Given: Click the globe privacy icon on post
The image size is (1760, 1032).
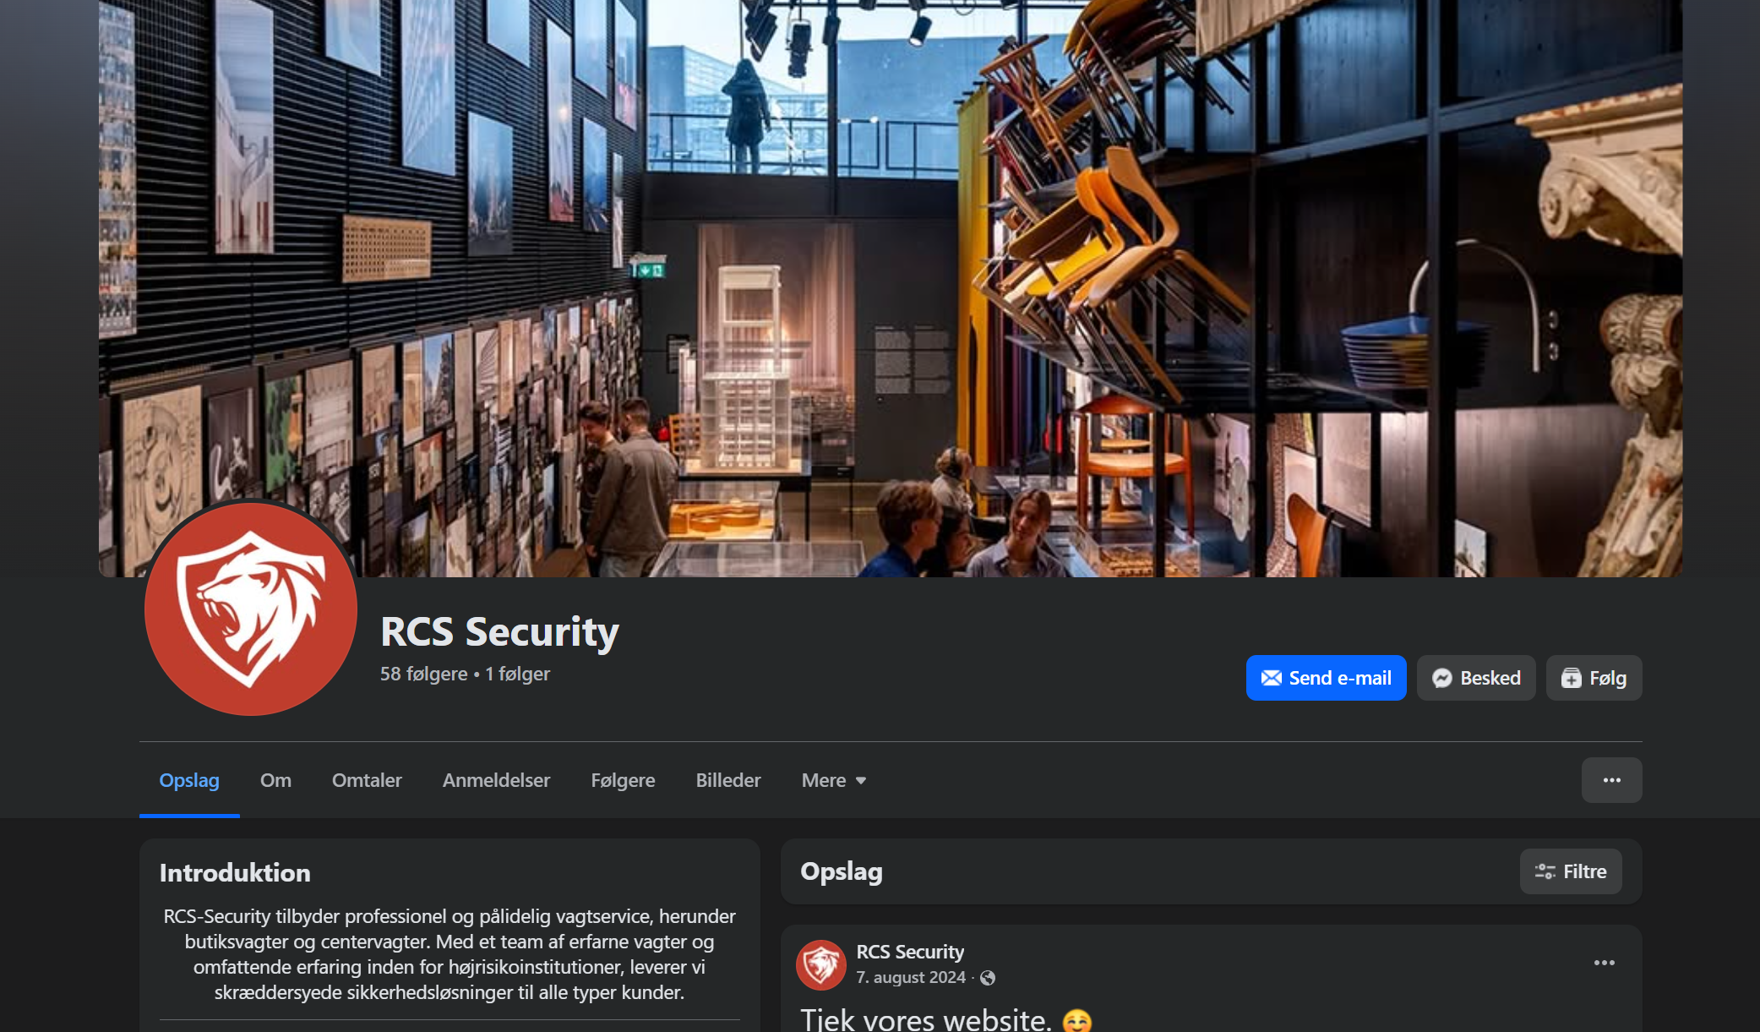Looking at the screenshot, I should 988,978.
